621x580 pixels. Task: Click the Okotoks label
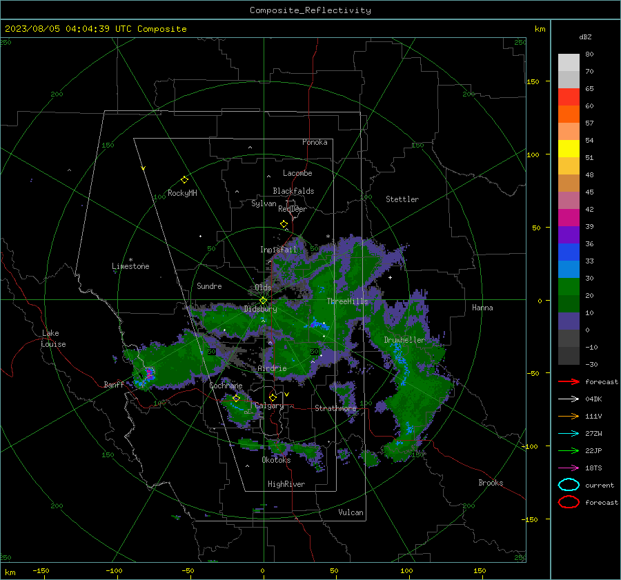coord(276,460)
